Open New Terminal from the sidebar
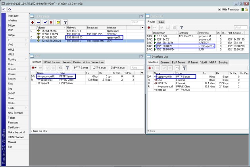The width and height of the screenshot is (250, 167). pos(15,113)
